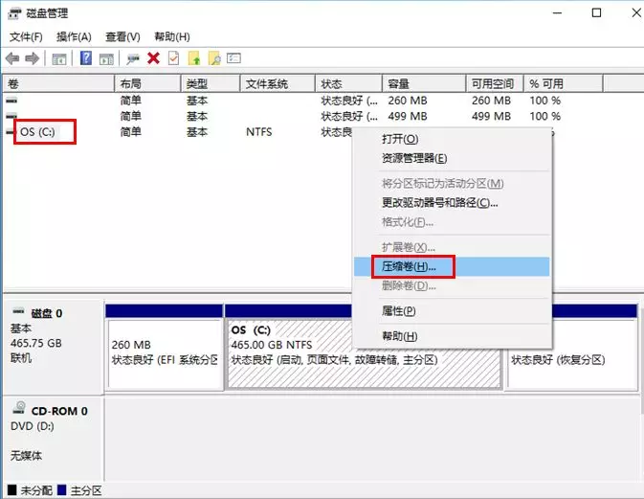Click the red X delete toolbar icon
This screenshot has width=644, height=499.
coord(154,58)
